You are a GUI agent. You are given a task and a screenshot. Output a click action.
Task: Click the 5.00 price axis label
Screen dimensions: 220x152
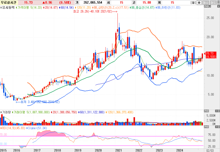click(211, 95)
